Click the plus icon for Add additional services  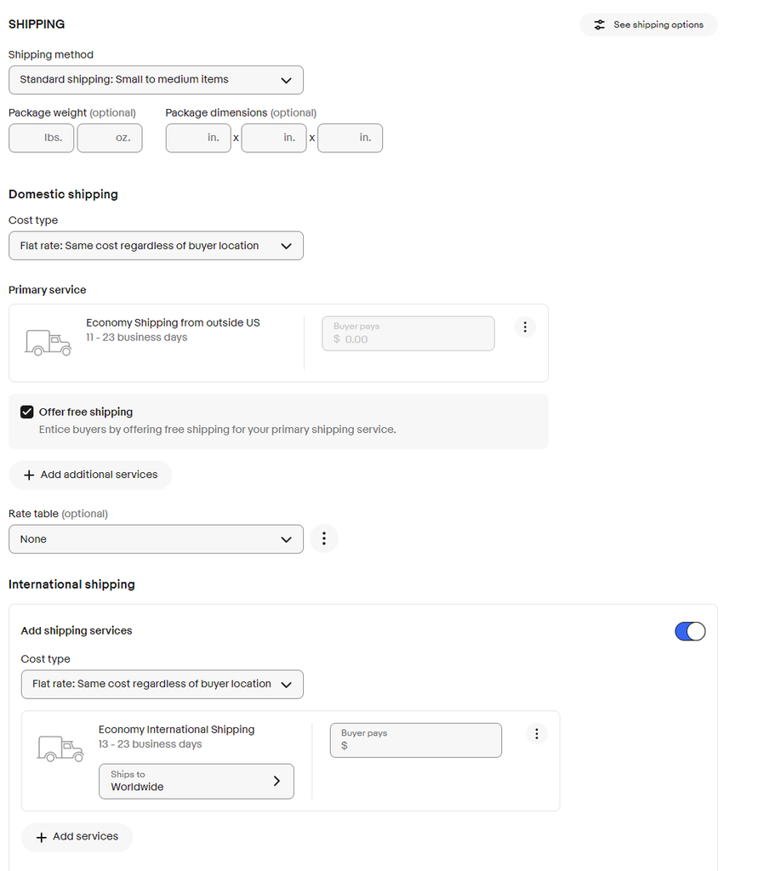pyautogui.click(x=29, y=475)
